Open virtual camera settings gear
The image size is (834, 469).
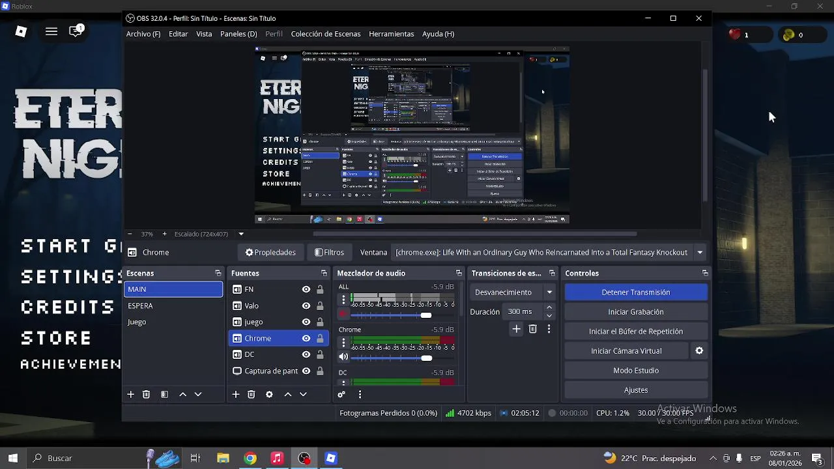[699, 350]
